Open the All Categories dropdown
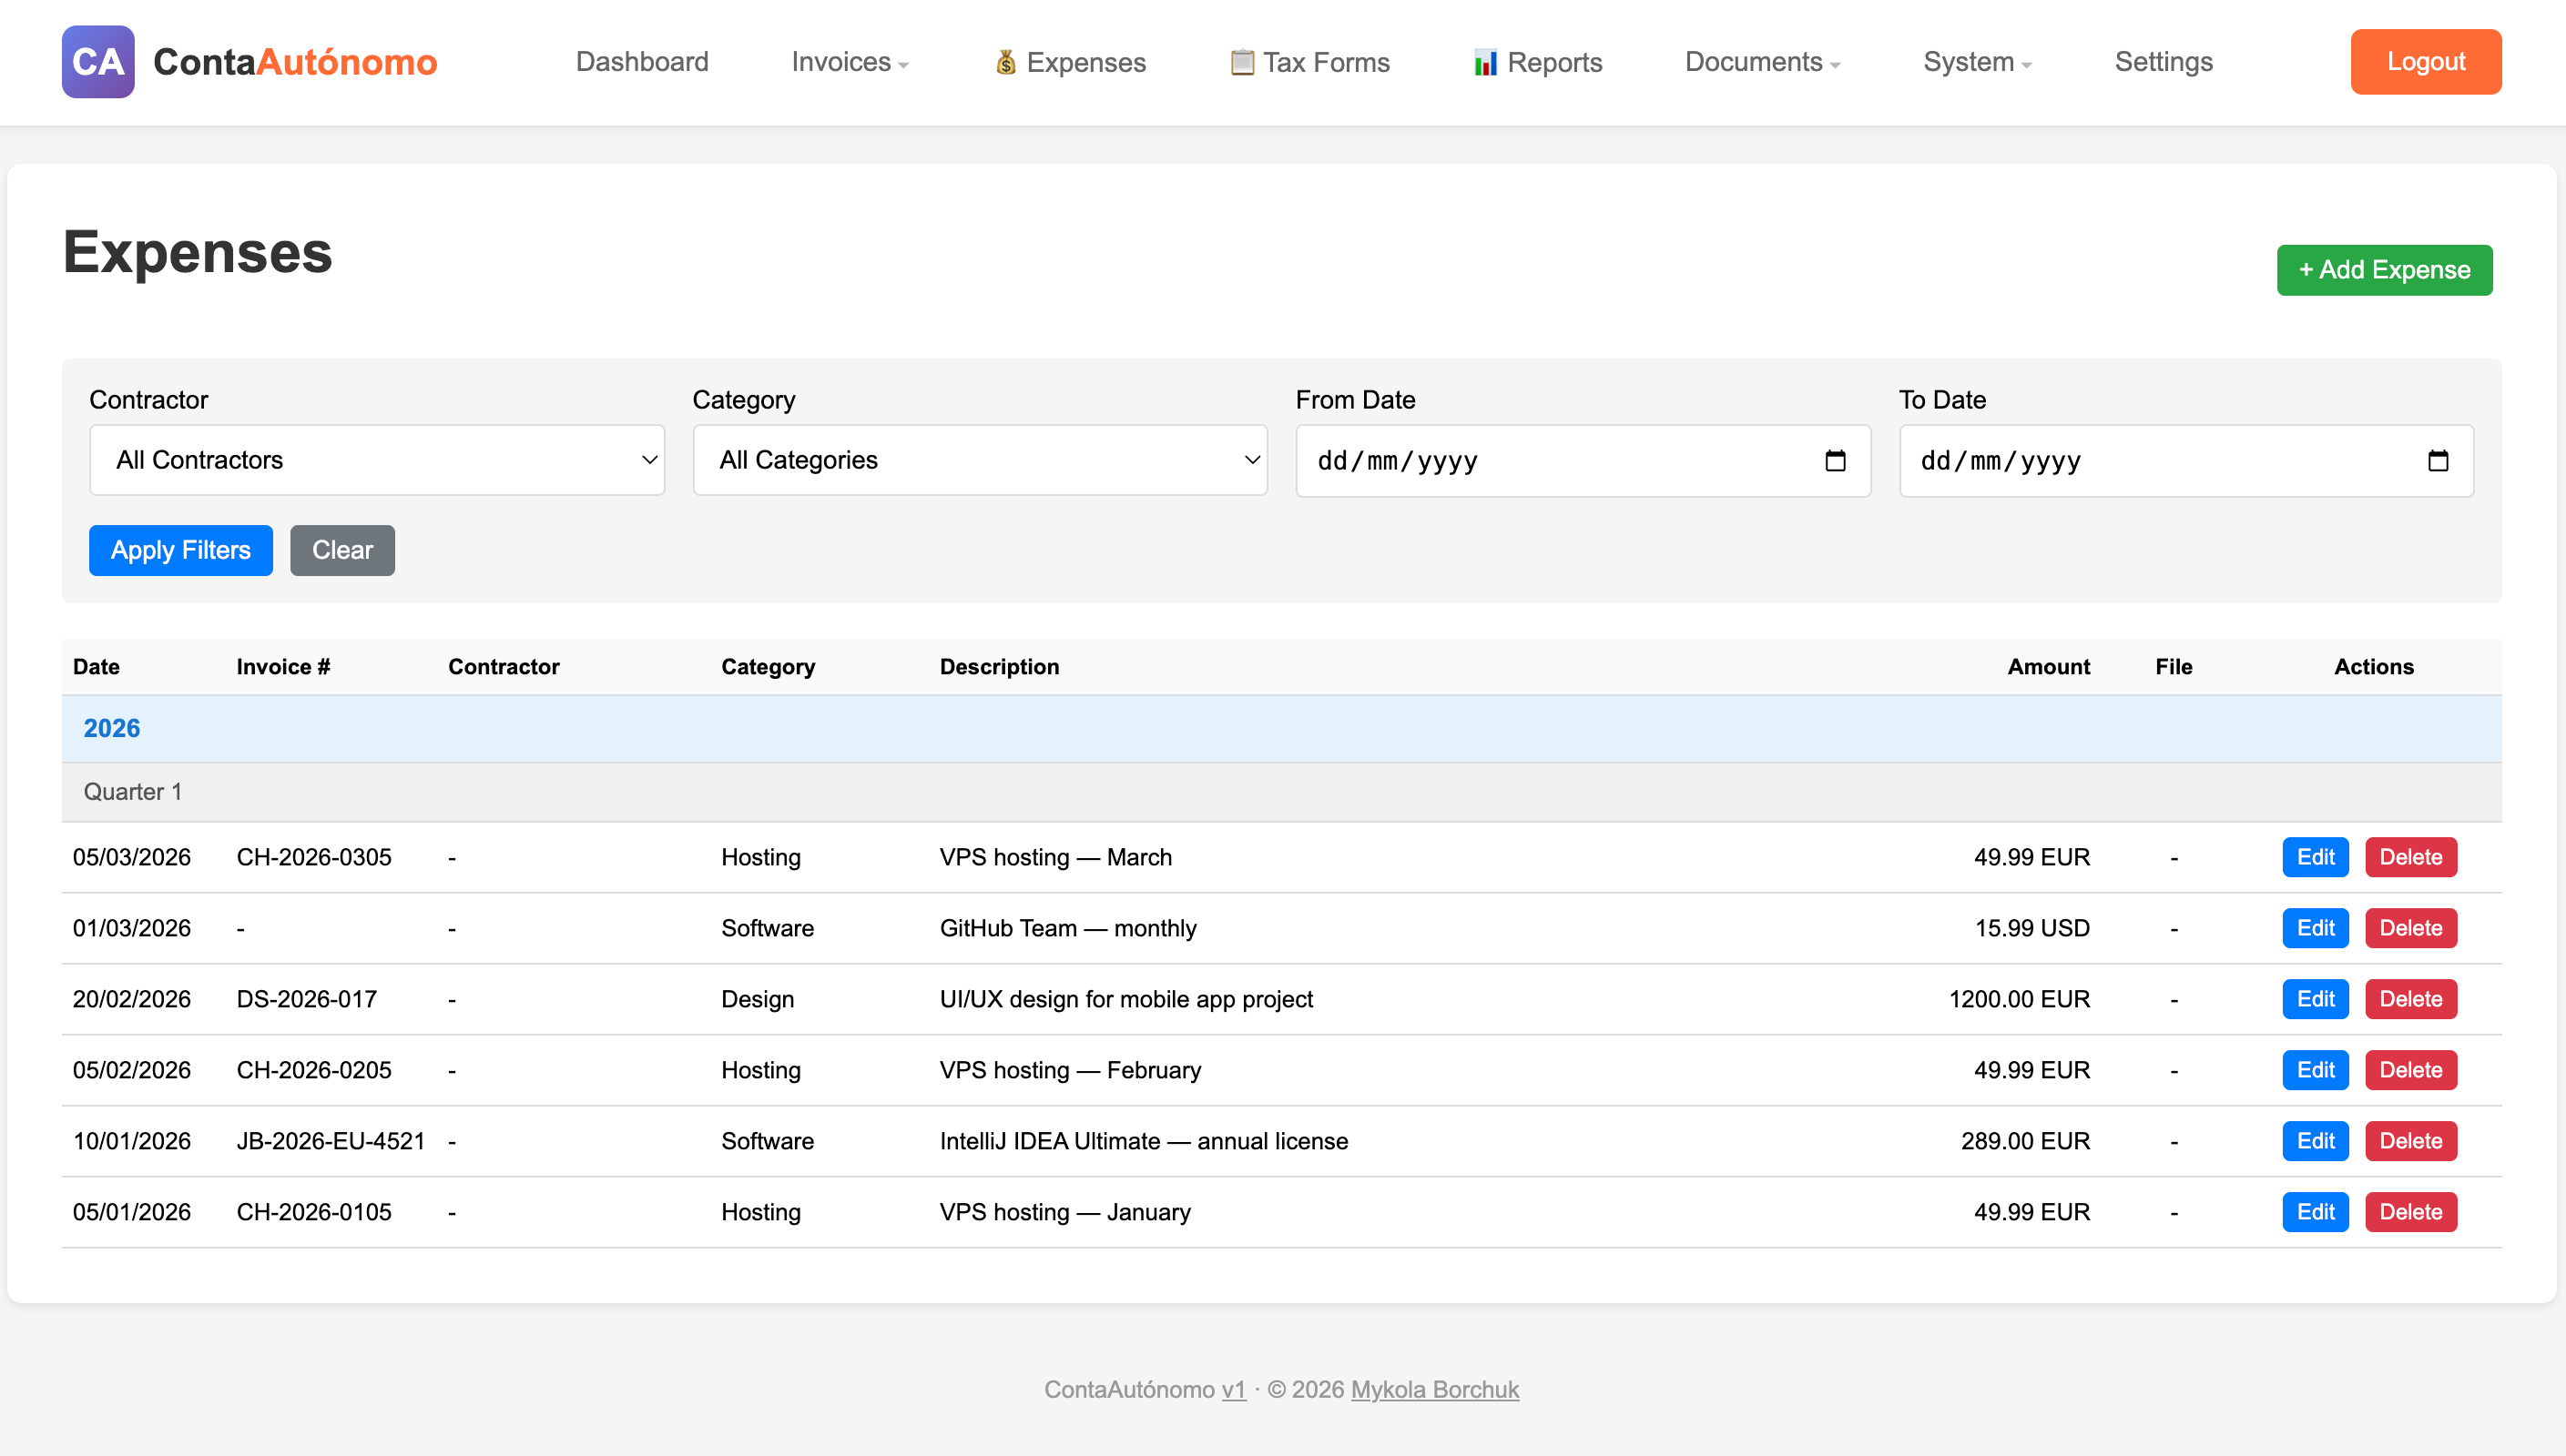Screen dimensions: 2566x1456 (x=981, y=460)
